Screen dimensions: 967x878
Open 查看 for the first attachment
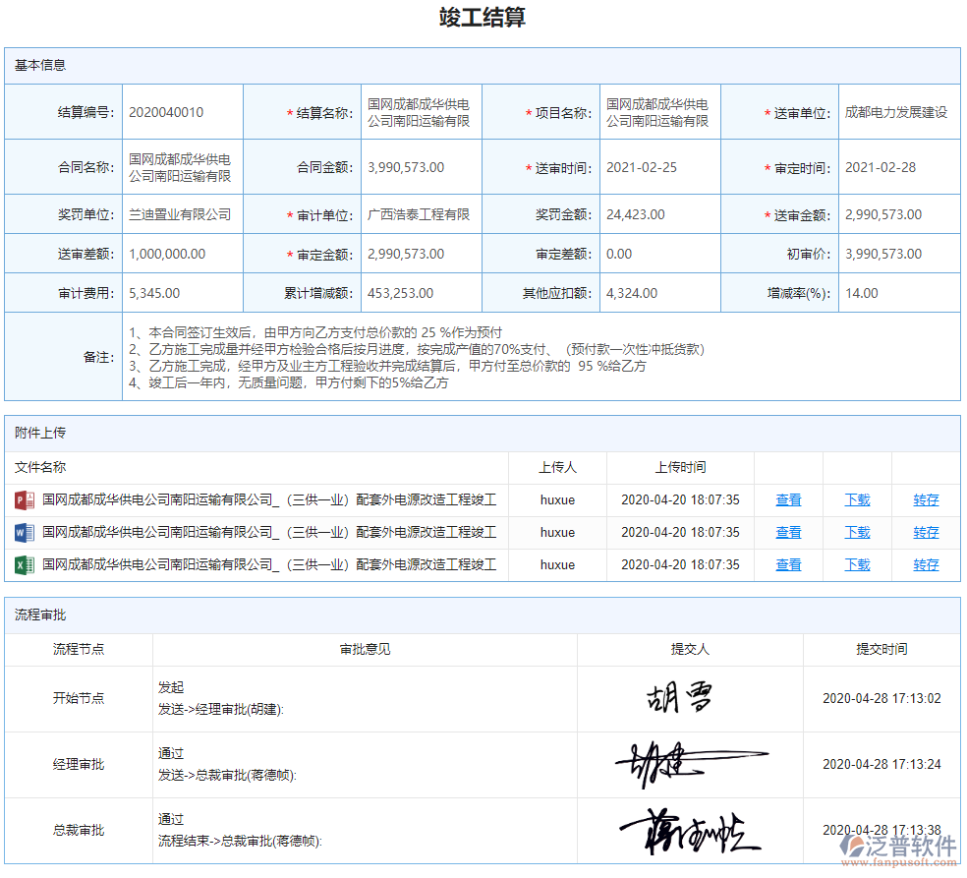pos(787,499)
